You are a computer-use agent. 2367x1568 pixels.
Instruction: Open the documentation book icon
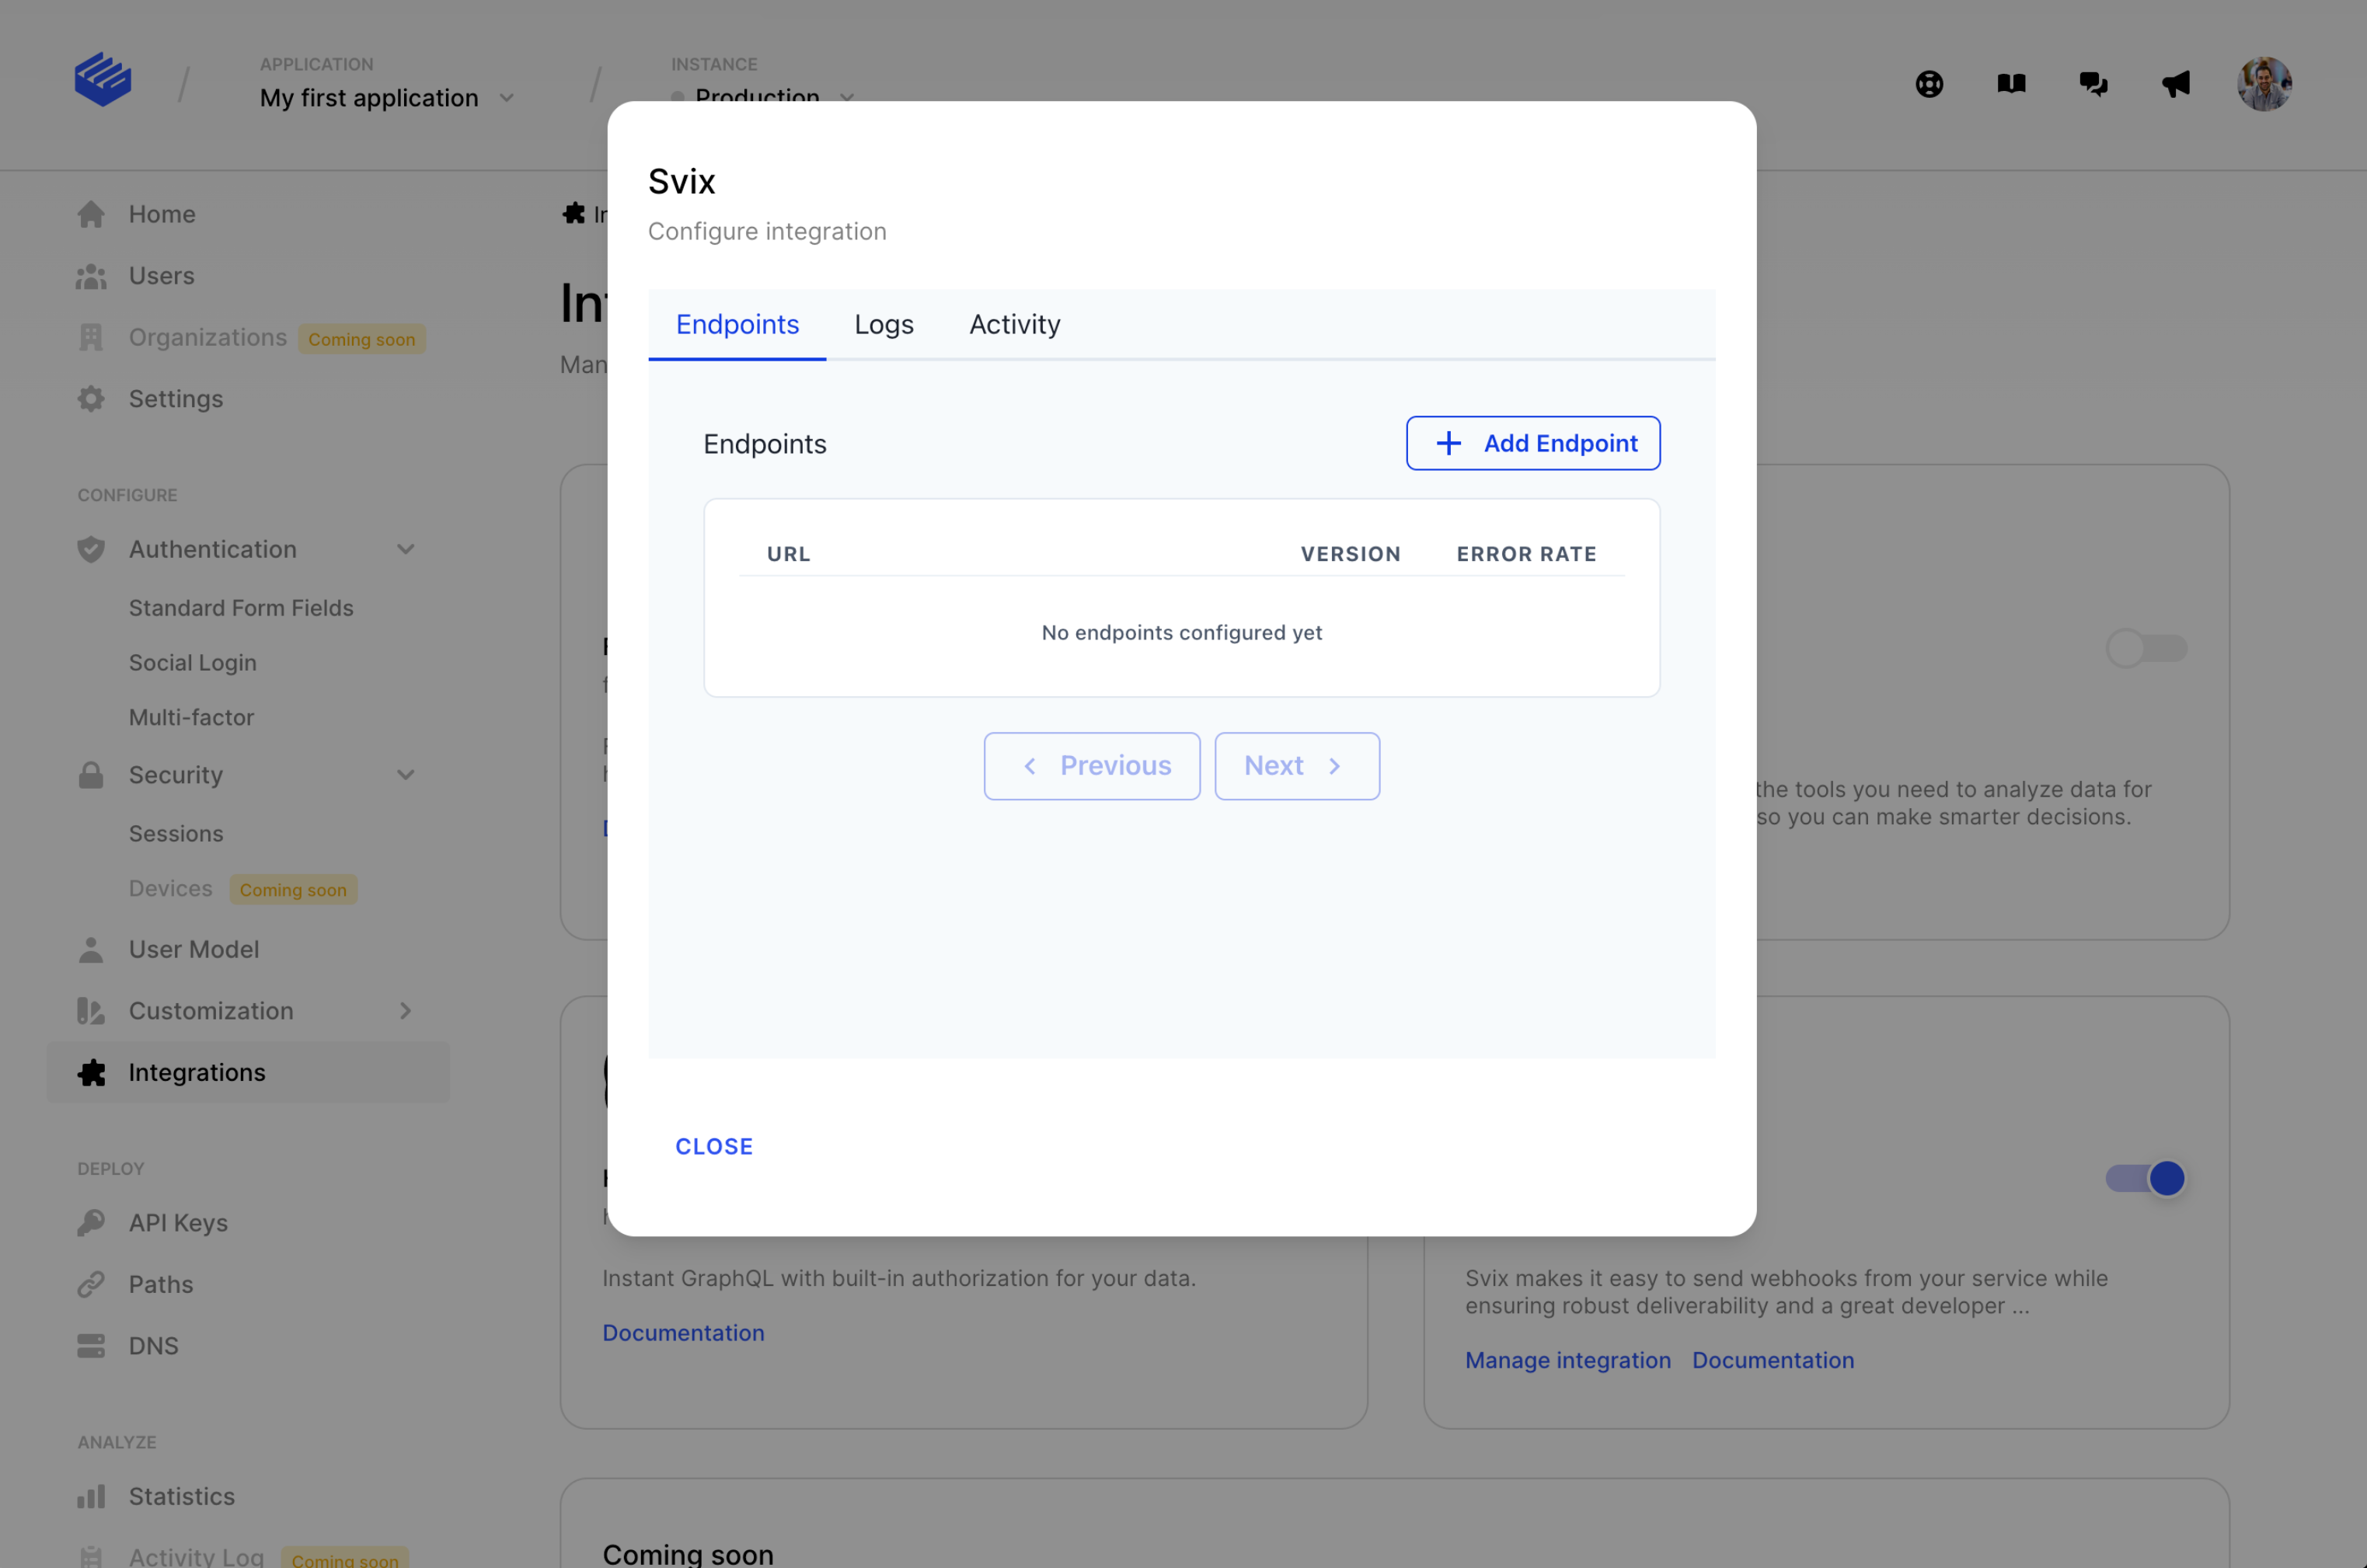[2011, 84]
